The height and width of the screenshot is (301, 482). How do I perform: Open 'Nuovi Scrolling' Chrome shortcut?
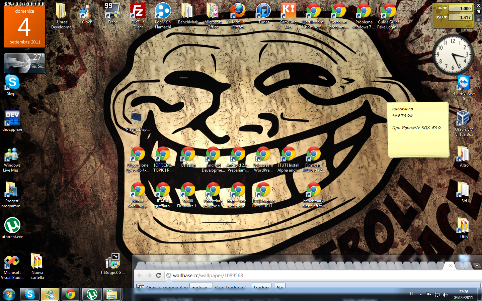(138, 195)
